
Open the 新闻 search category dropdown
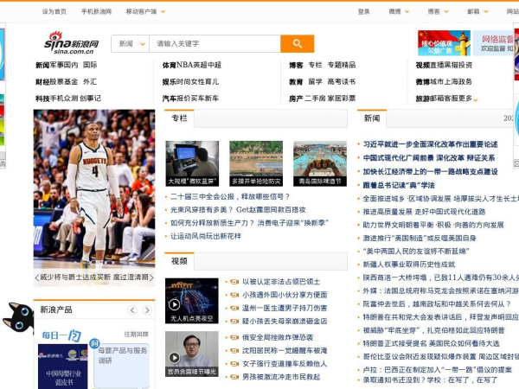(x=131, y=44)
